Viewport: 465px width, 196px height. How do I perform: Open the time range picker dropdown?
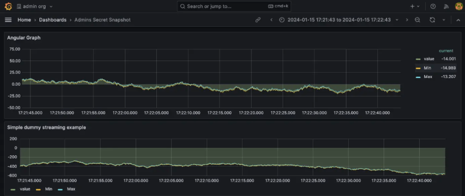[339, 20]
